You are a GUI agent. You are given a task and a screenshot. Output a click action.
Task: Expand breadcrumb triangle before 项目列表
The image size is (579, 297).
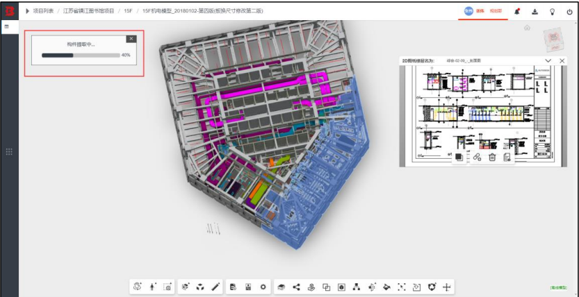tap(27, 11)
